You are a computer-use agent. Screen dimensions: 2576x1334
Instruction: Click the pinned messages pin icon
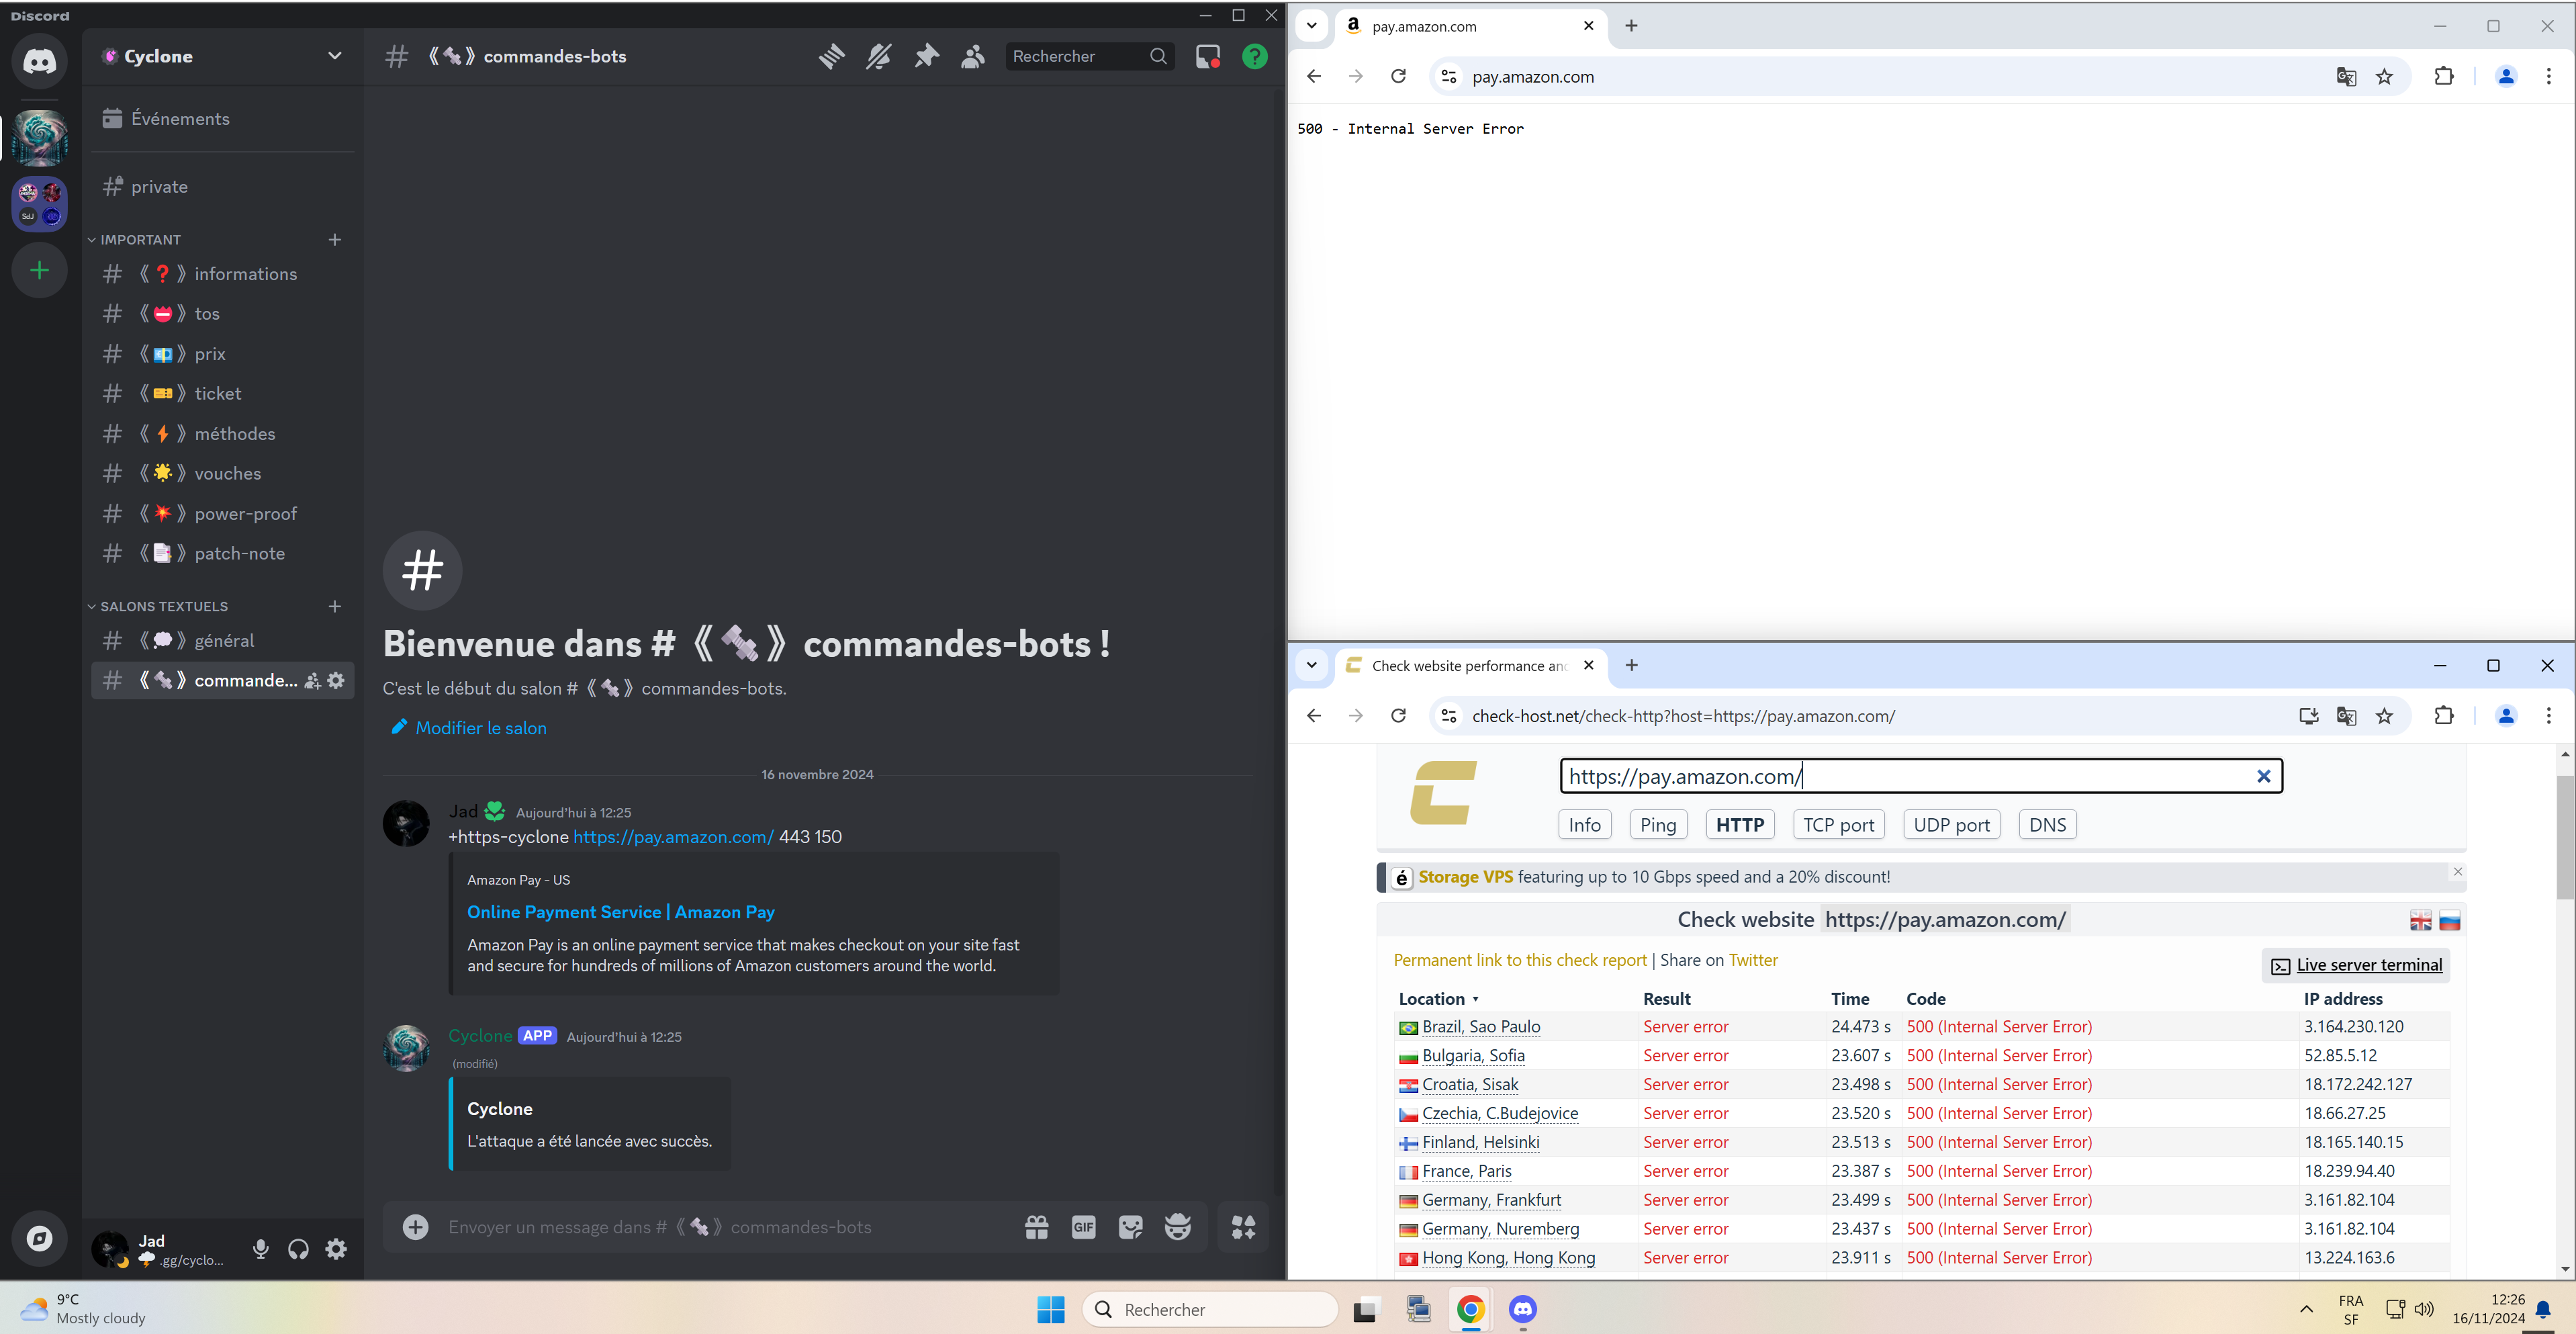pyautogui.click(x=926, y=57)
